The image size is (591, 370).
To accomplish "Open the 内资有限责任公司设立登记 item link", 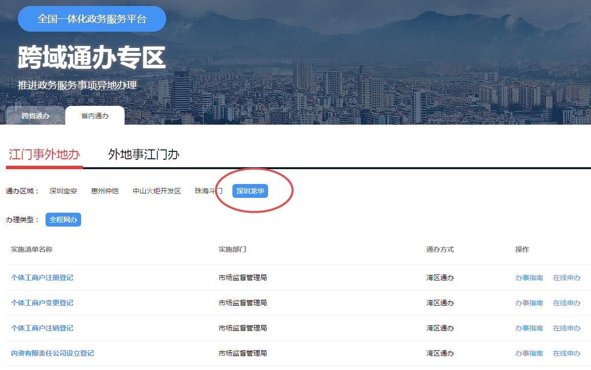I will coord(52,353).
